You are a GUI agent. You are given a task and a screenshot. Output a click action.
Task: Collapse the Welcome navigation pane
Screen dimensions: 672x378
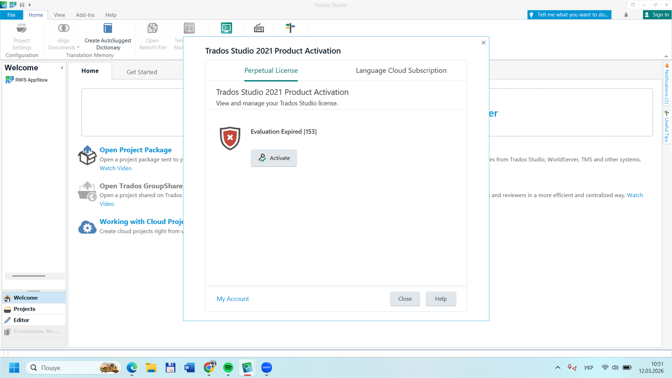coord(62,68)
